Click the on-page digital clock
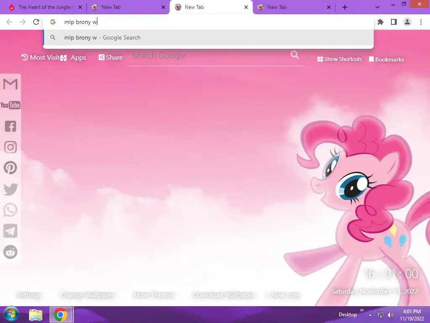Viewport: 430px width, 323px height. pyautogui.click(x=391, y=274)
